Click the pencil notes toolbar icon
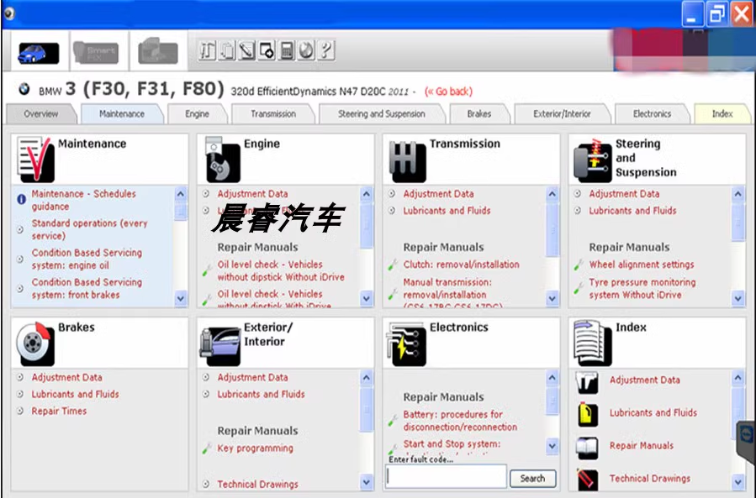Viewport: 756px width, 498px height. pyautogui.click(x=247, y=50)
